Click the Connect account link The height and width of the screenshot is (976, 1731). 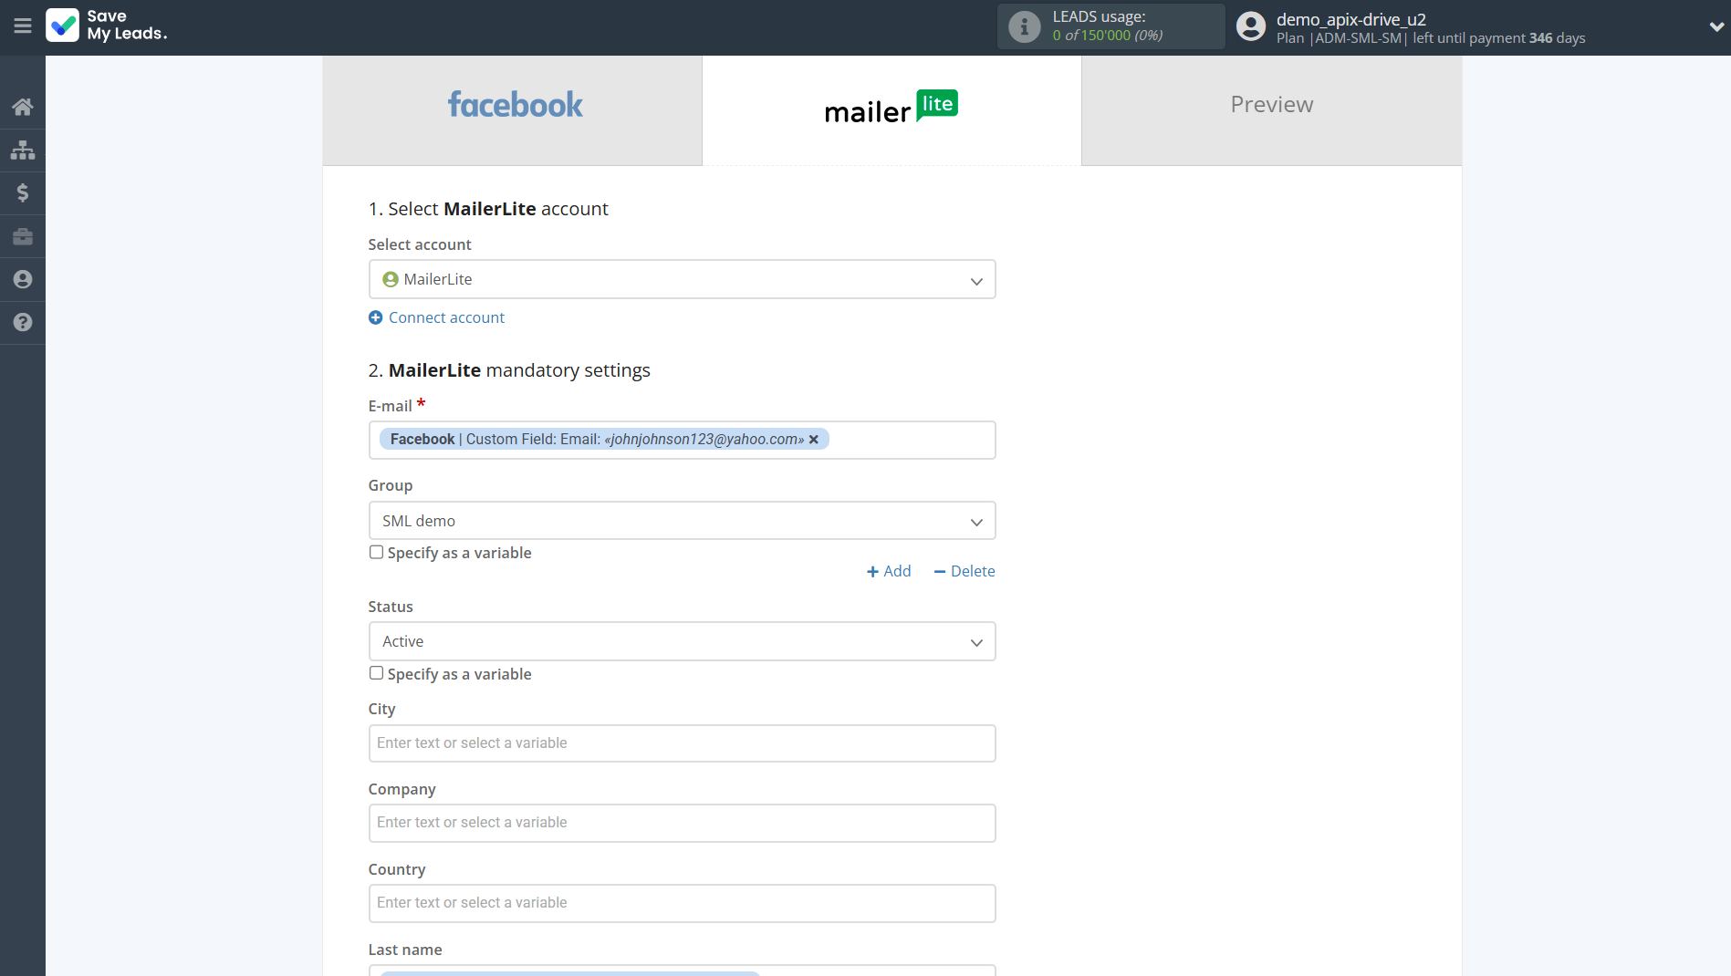coord(446,317)
